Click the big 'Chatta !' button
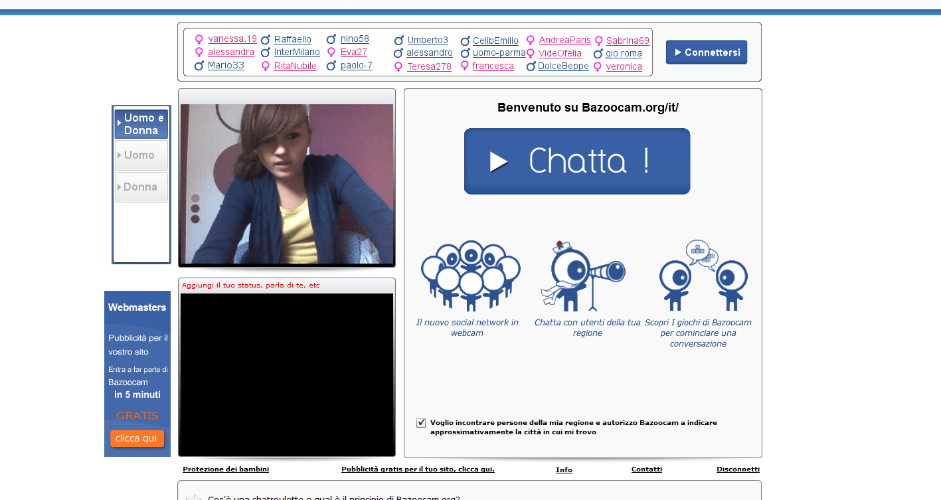The height and width of the screenshot is (500, 941). (577, 161)
